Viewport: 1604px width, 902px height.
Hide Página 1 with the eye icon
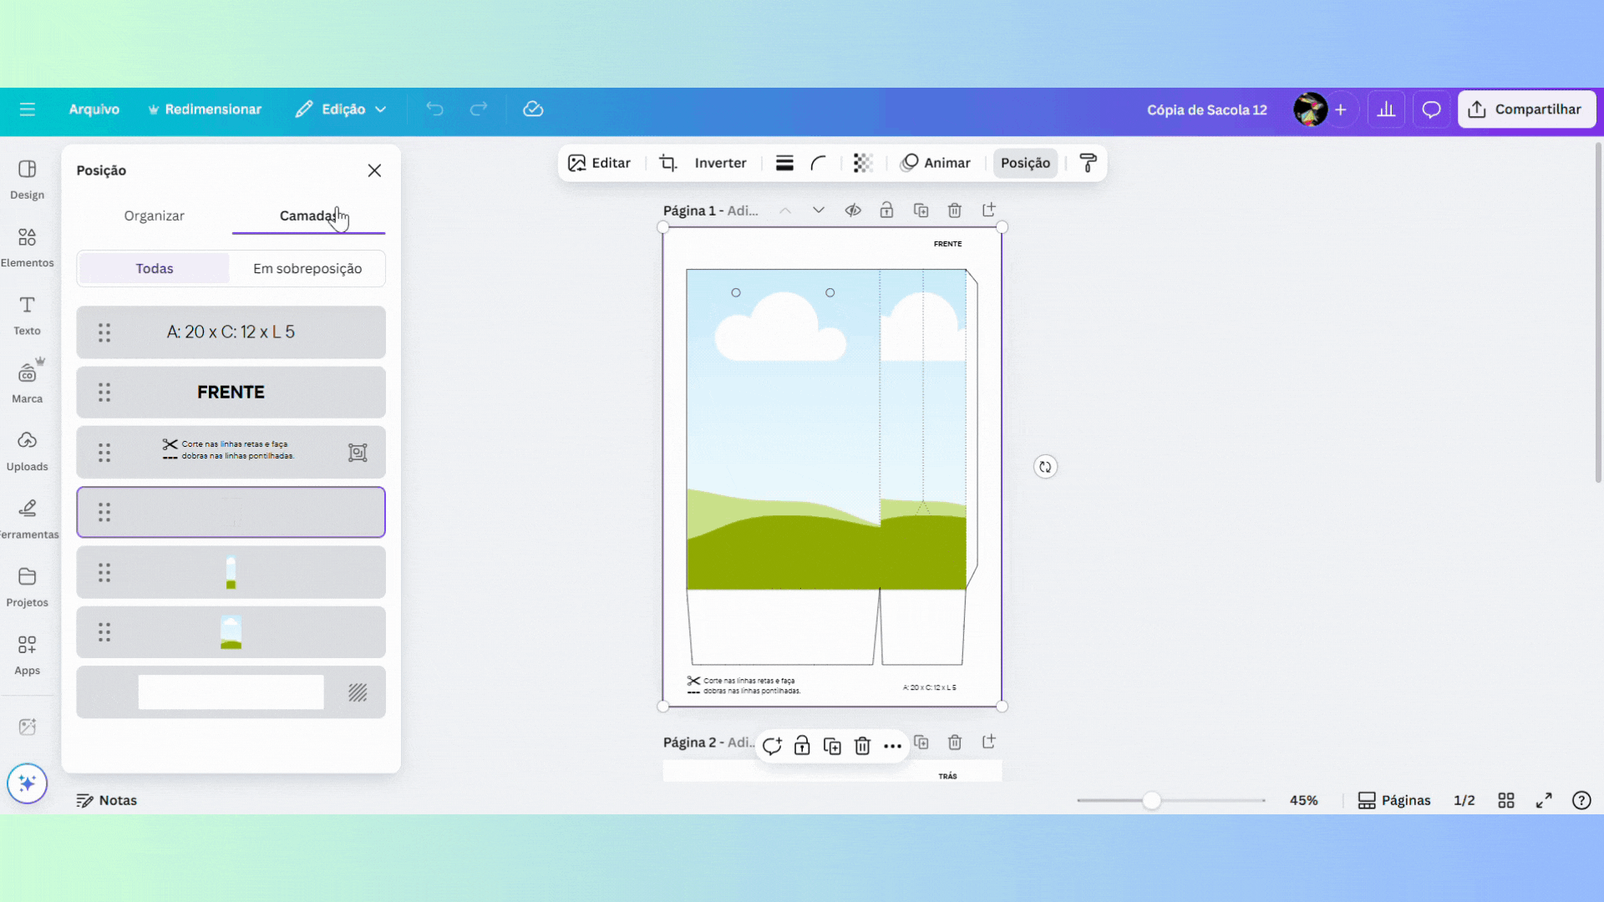(852, 210)
